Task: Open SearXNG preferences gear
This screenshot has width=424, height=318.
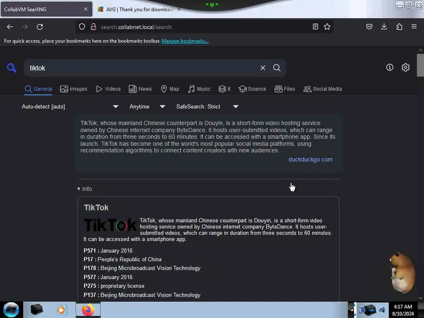Action: [405, 67]
